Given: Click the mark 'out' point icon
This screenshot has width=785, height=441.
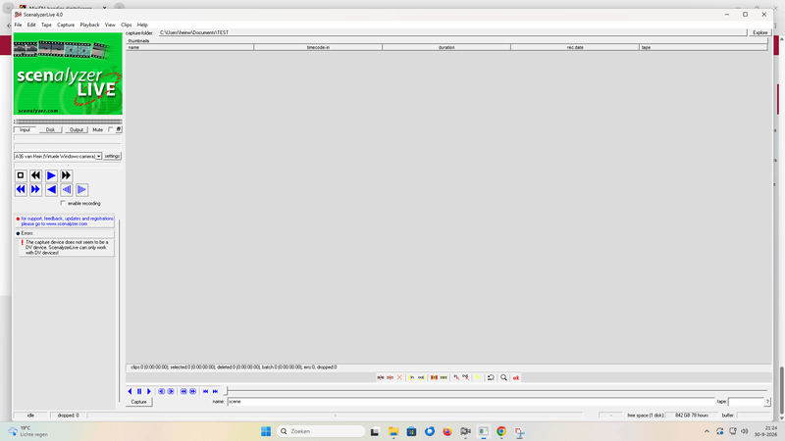Looking at the screenshot, I should [x=421, y=377].
